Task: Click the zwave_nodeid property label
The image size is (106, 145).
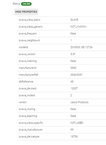Action: (27, 95)
